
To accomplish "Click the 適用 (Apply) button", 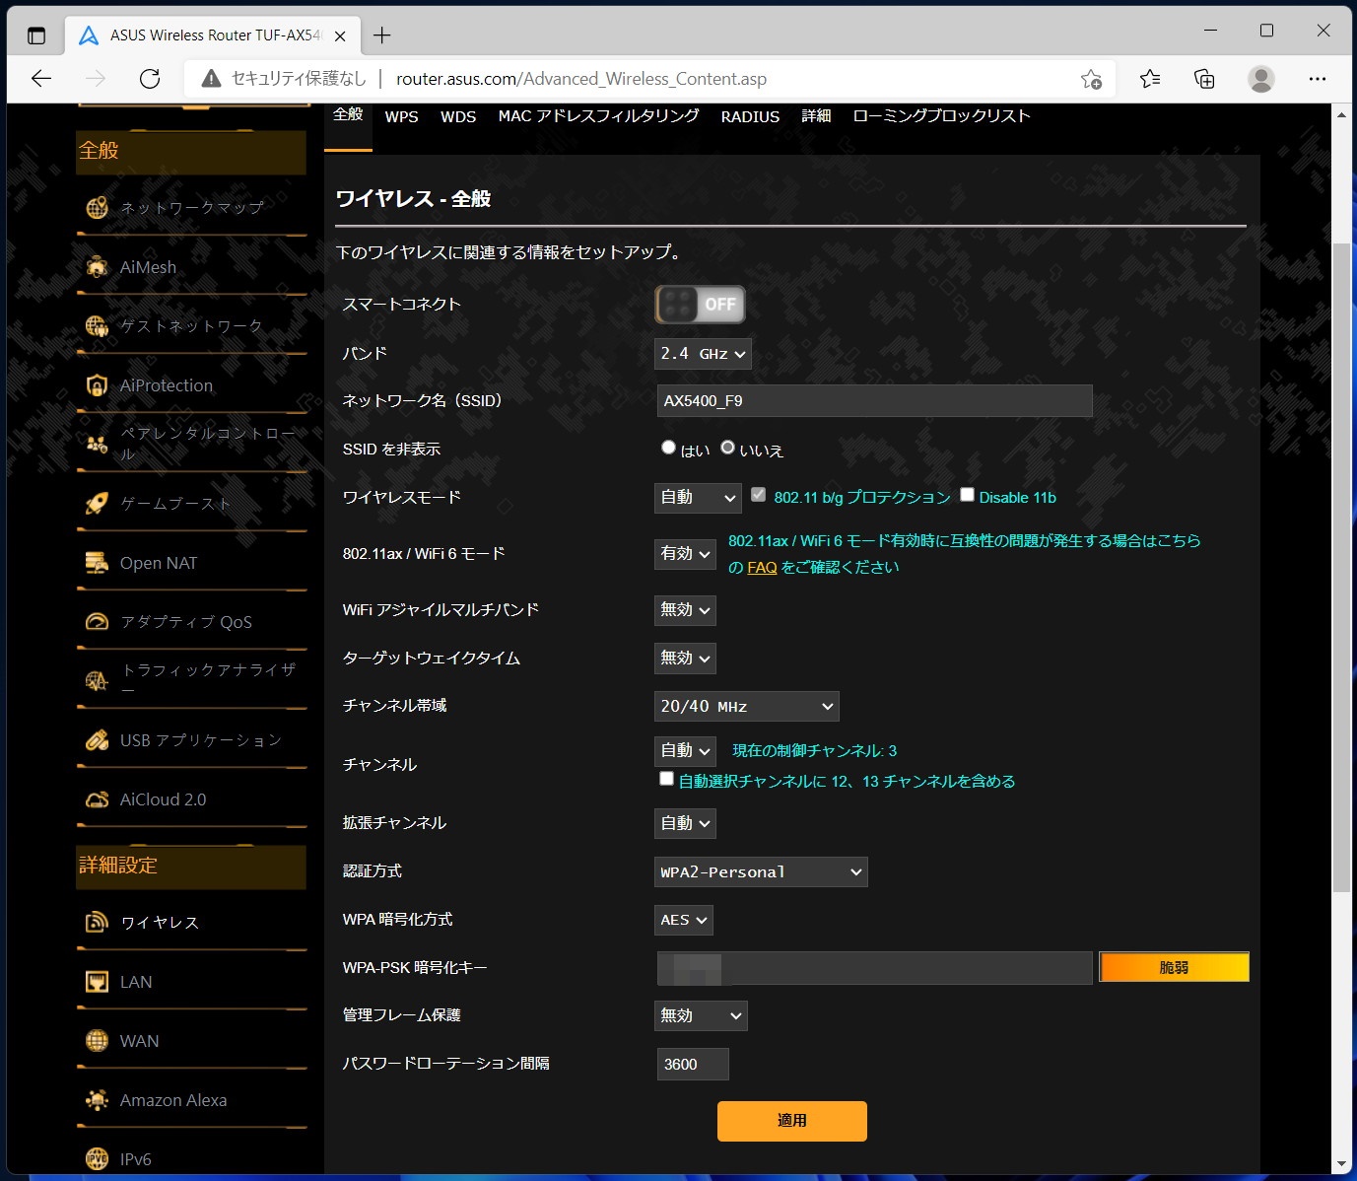I will [x=792, y=1121].
